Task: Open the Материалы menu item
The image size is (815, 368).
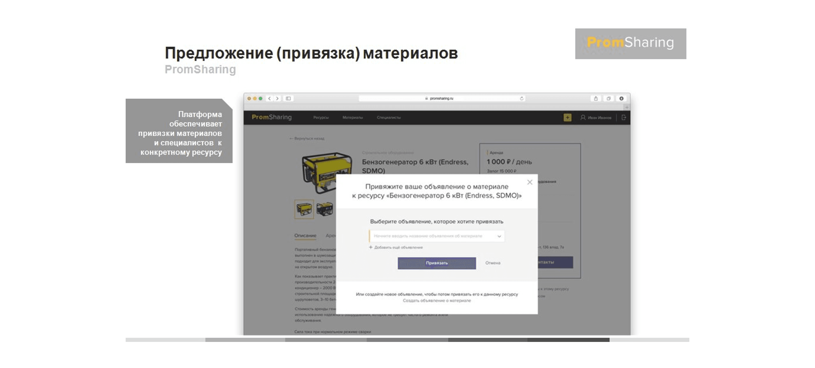Action: click(x=352, y=118)
